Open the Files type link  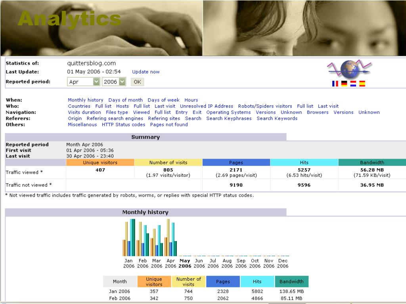(117, 112)
